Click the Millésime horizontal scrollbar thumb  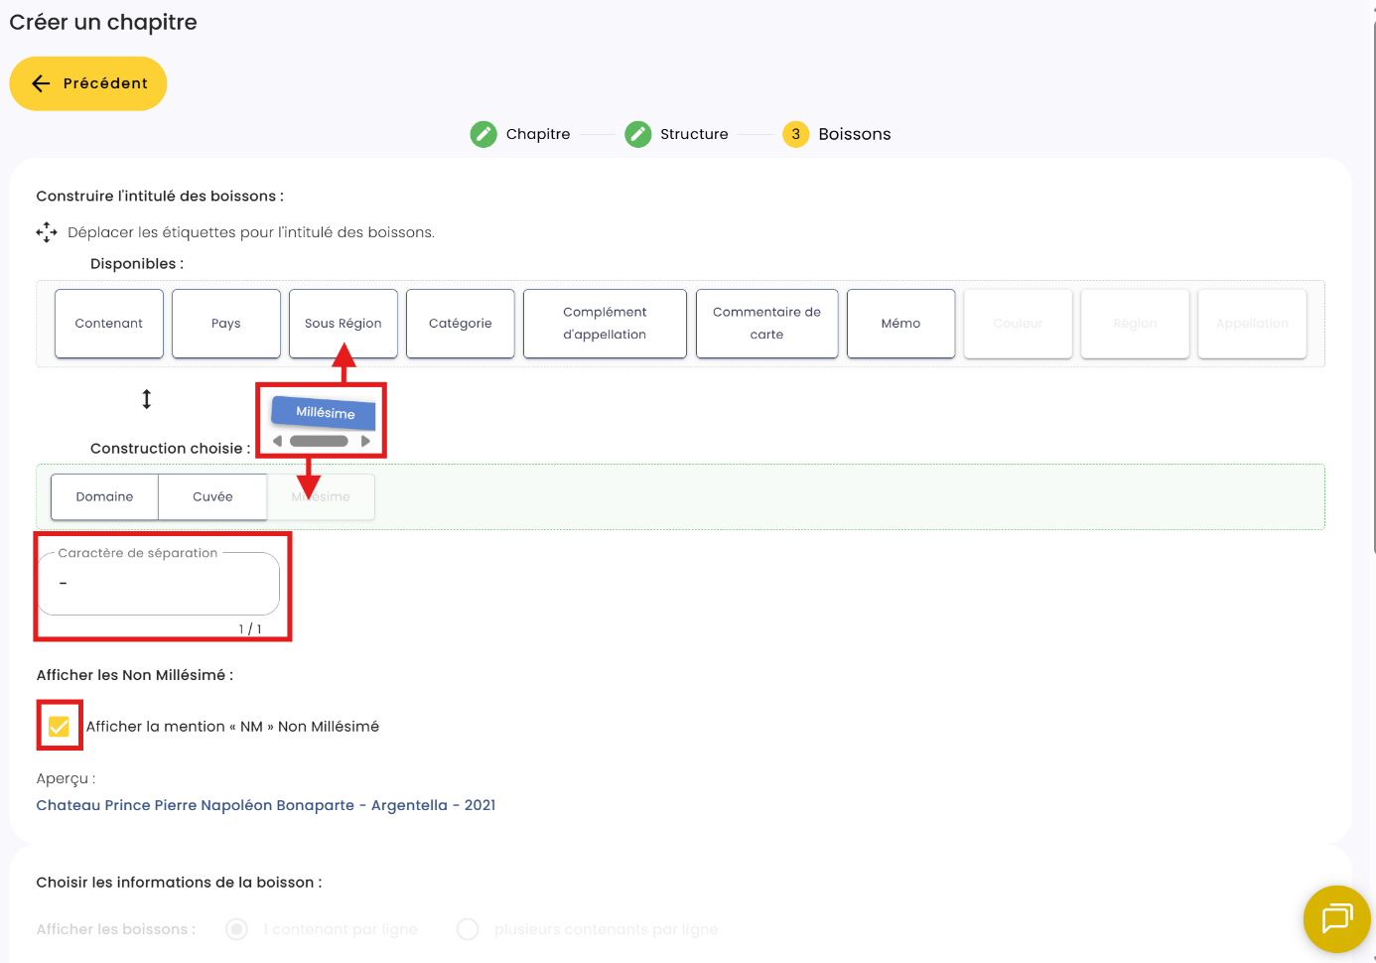319,441
